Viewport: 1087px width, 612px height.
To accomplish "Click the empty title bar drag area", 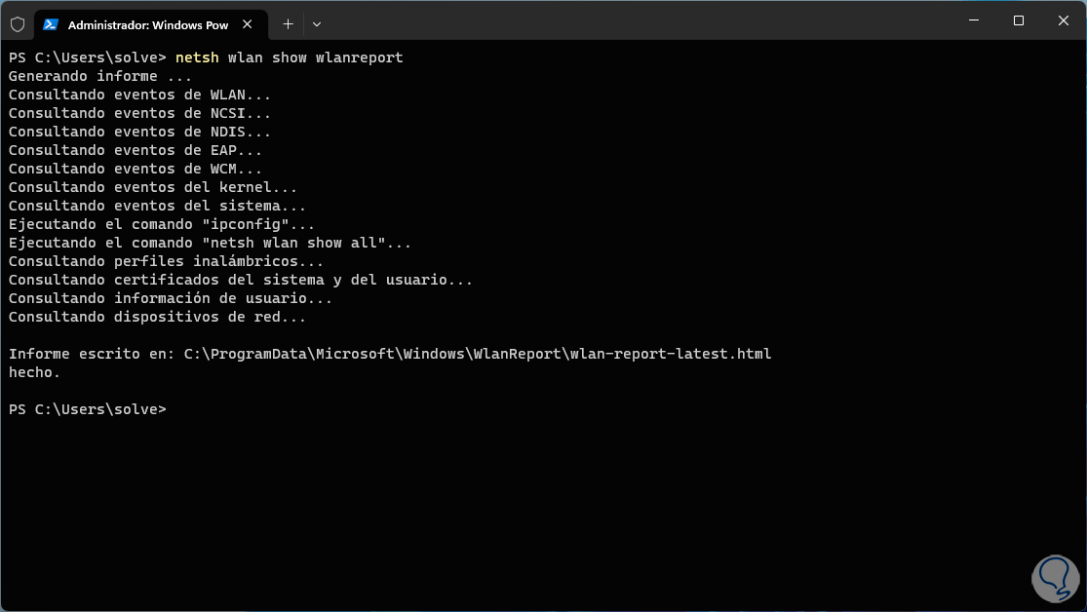I will click(634, 20).
